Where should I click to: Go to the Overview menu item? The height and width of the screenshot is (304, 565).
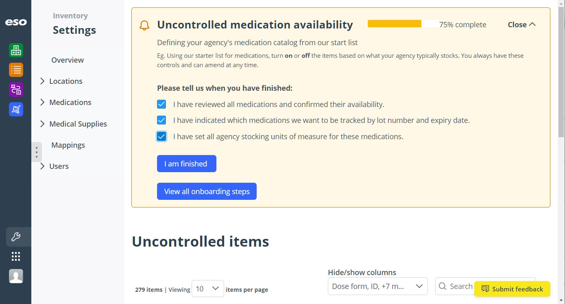point(68,60)
